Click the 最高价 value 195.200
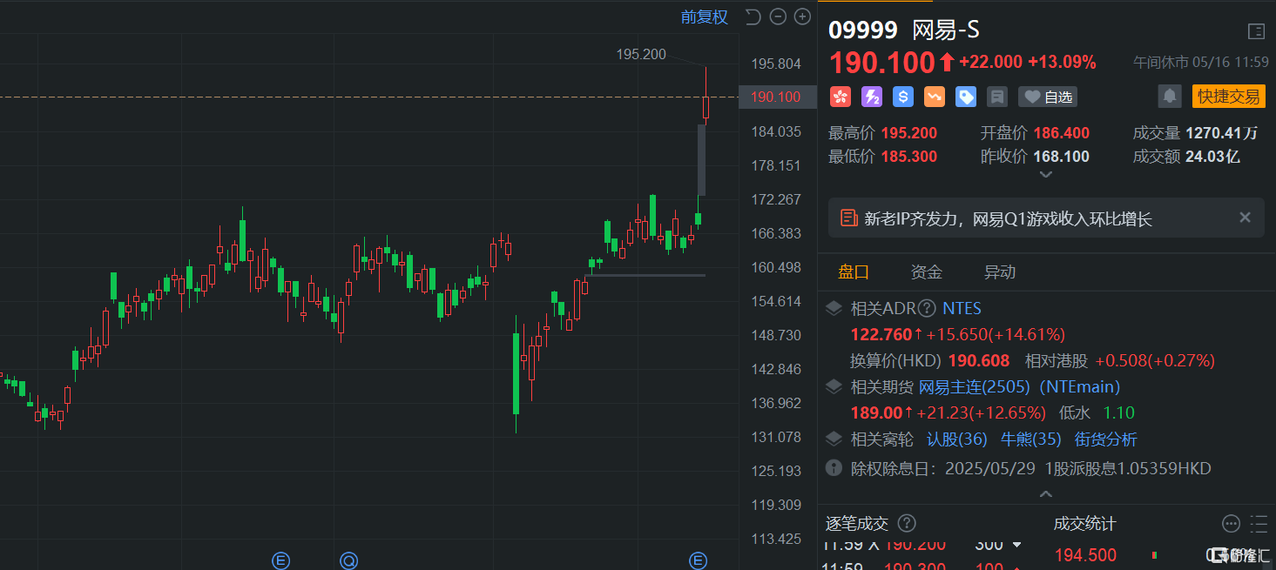 [908, 133]
